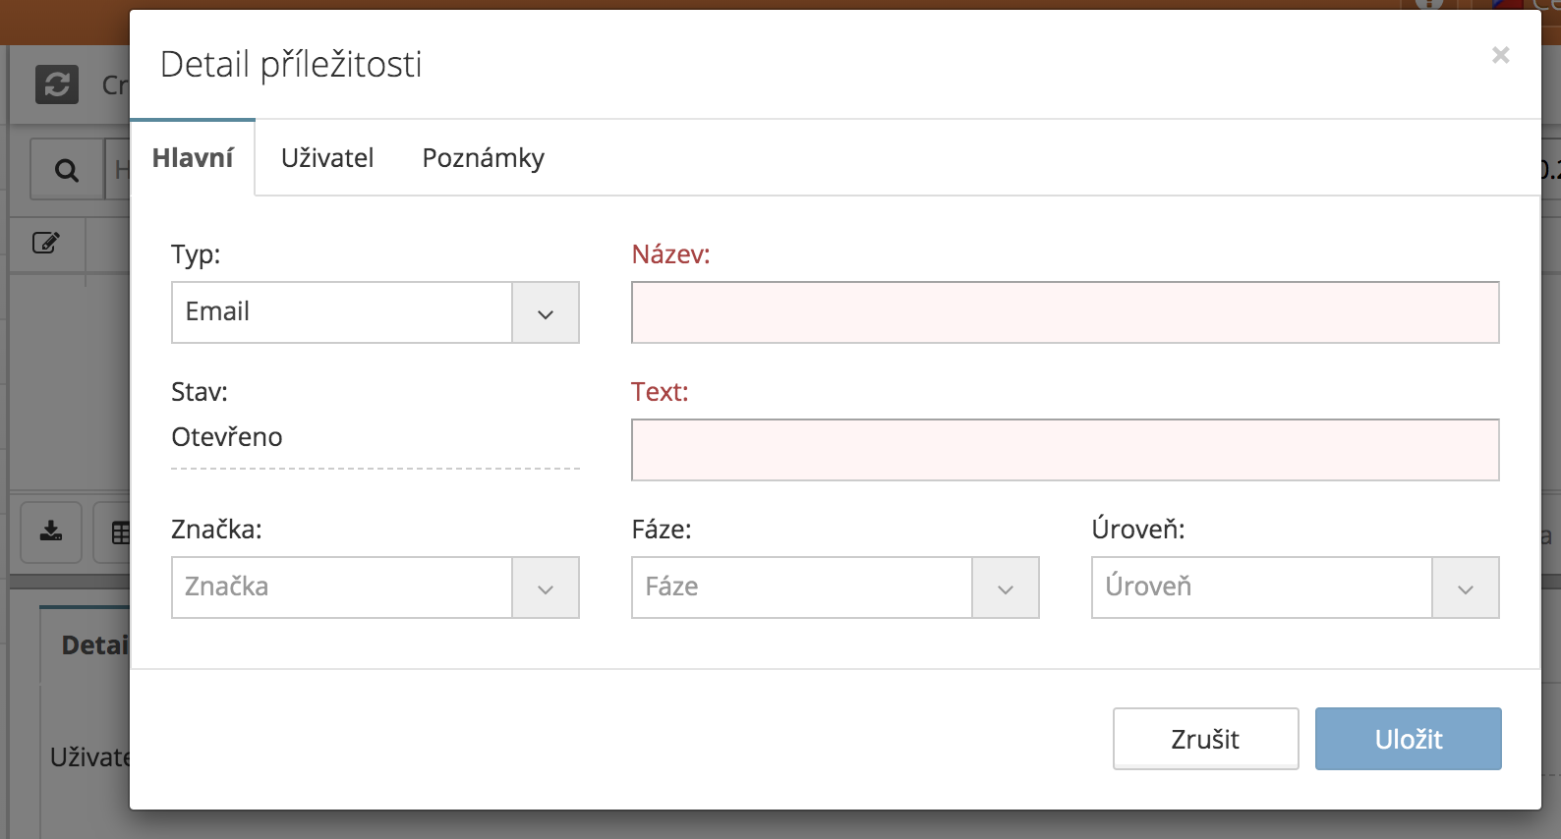The height and width of the screenshot is (839, 1561).
Task: Click the Úroveň combo box field
Action: pyautogui.click(x=1262, y=587)
